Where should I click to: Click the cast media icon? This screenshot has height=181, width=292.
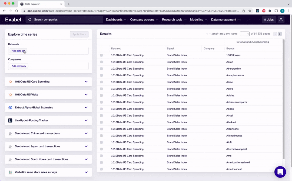(276, 11)
